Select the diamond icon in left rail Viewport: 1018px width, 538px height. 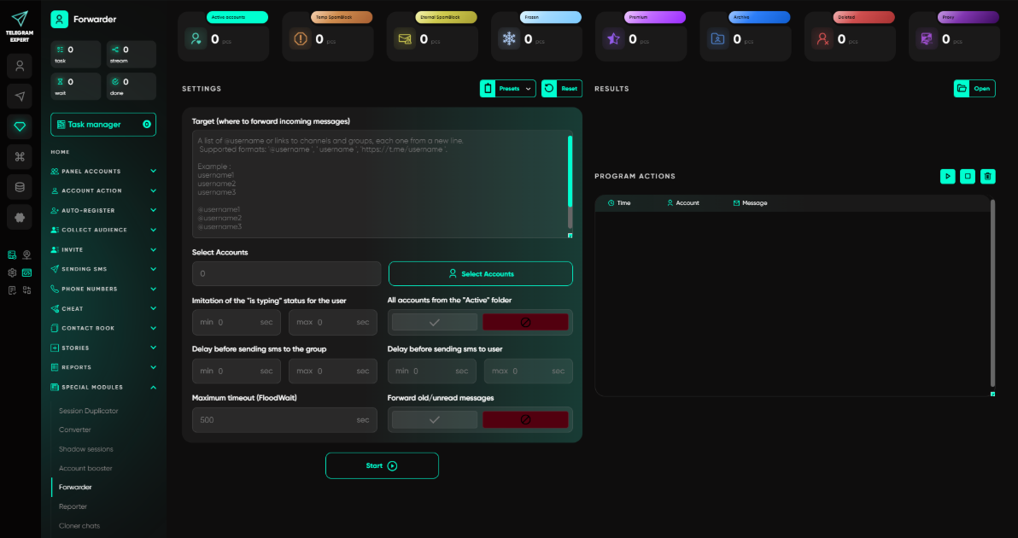coord(20,126)
